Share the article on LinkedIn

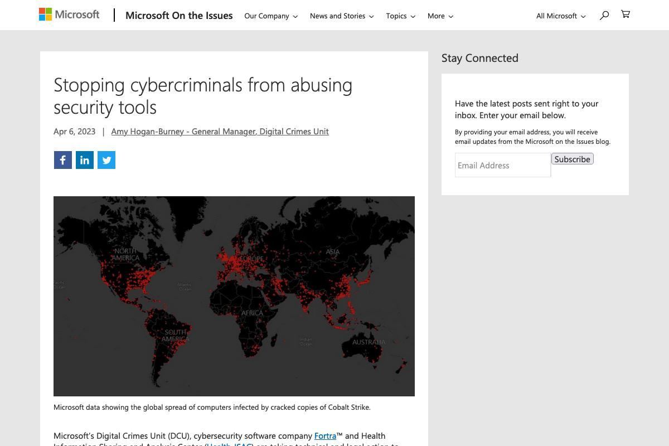point(85,160)
